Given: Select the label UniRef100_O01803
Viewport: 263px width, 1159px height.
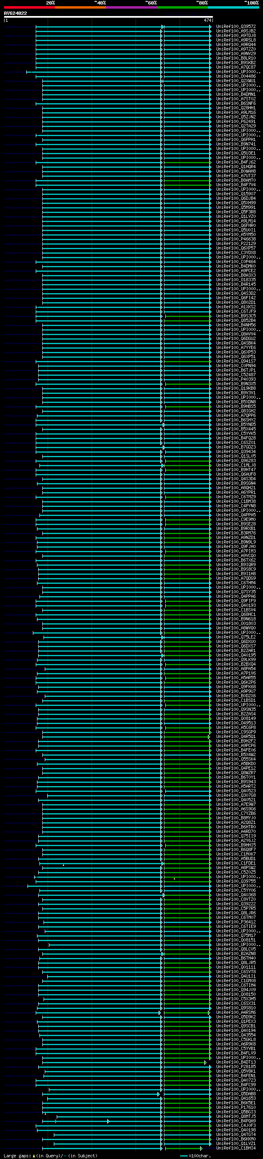Looking at the screenshot, I should (x=236, y=623).
